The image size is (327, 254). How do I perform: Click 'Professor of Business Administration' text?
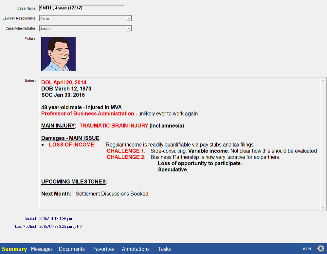tap(88, 114)
